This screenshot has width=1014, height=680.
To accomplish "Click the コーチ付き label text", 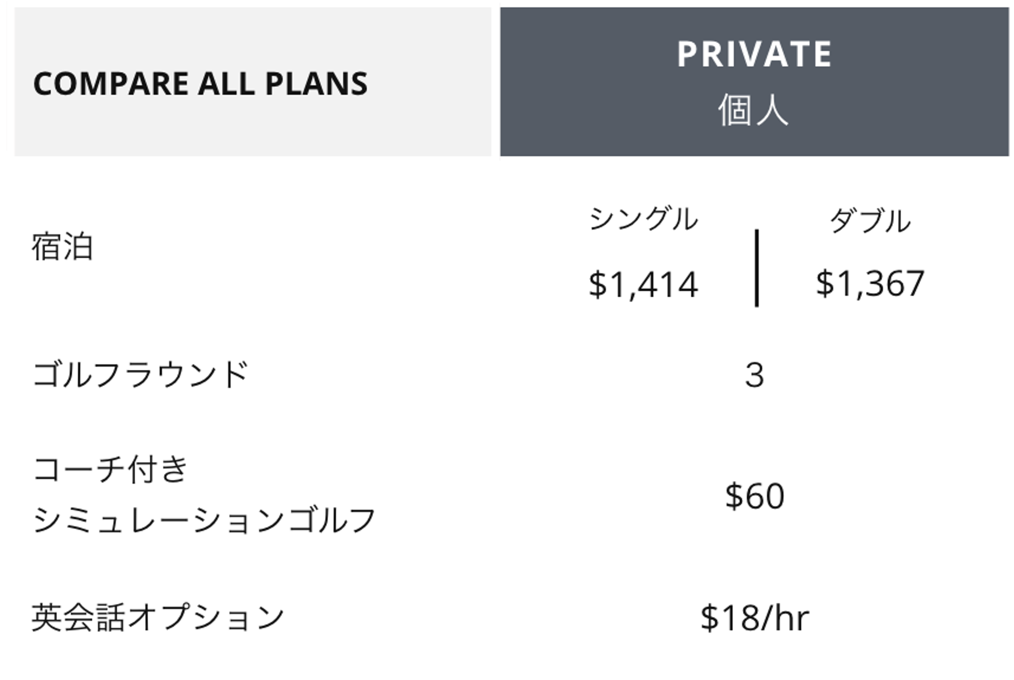I will [110, 470].
